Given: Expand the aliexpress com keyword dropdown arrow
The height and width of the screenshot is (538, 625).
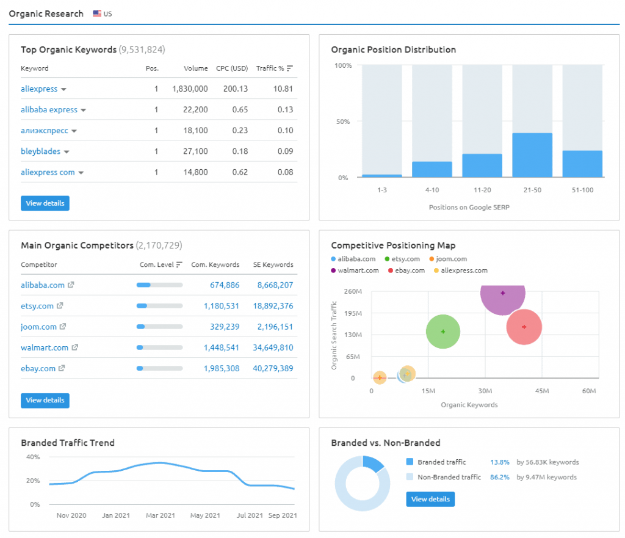Looking at the screenshot, I should [81, 173].
